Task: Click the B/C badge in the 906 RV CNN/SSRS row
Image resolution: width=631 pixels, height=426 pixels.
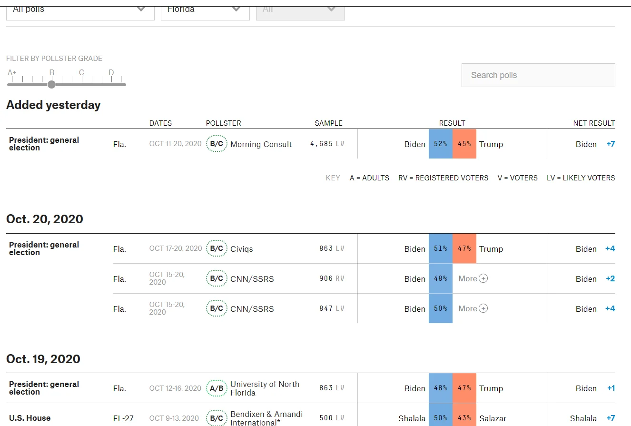Action: (217, 278)
